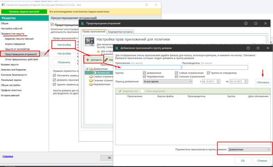Open the Анализ поведения section
This screenshot has height=167, width=273.
click(15, 44)
